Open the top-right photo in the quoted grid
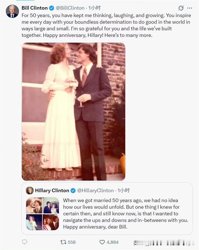Image resolution: width=199 pixels, height=250 pixels. (51, 205)
